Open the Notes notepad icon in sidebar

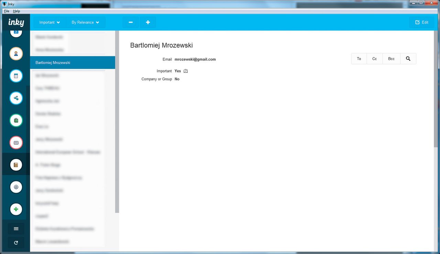tap(16, 76)
